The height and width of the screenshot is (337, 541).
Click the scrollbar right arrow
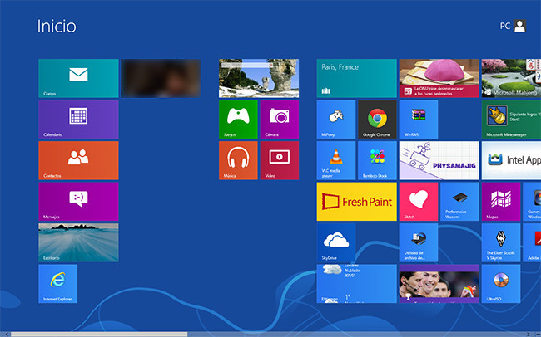tap(528, 335)
